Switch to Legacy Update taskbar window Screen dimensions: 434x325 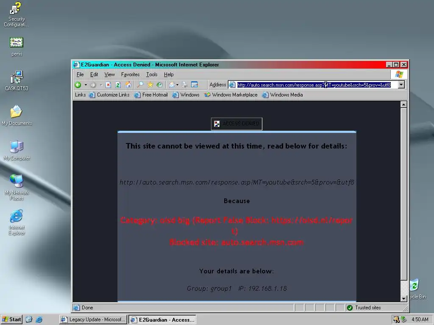[x=93, y=319]
